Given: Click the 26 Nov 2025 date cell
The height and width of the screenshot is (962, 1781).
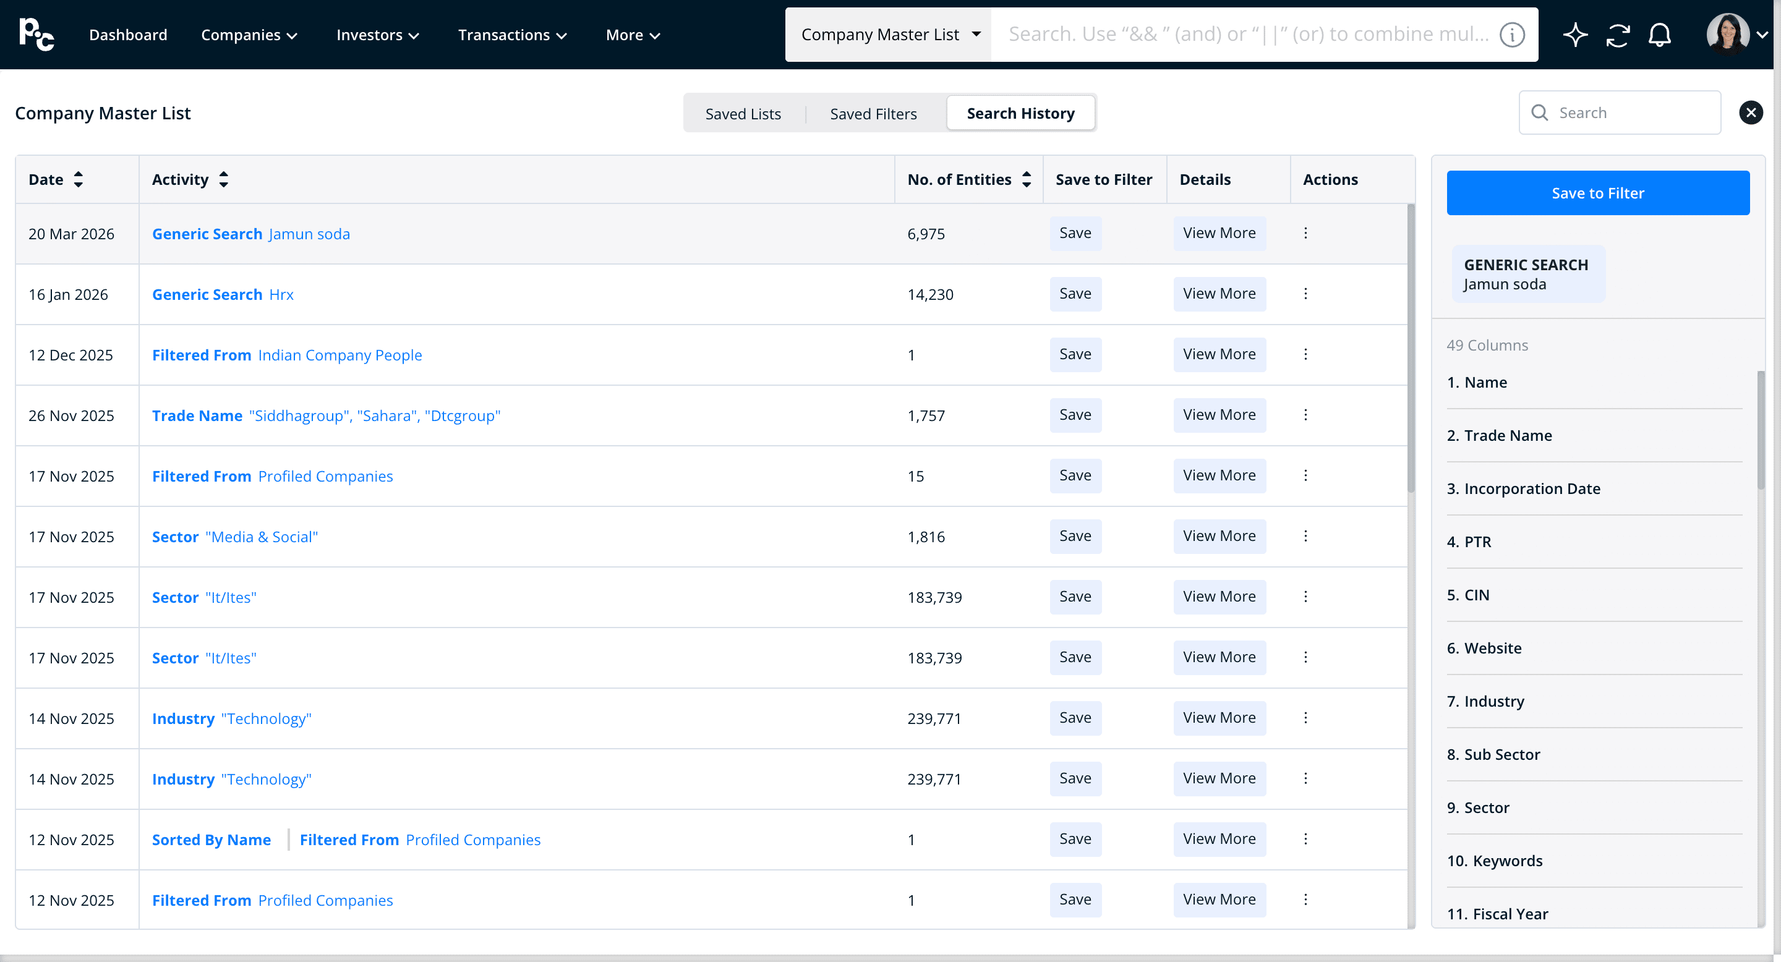Looking at the screenshot, I should [x=71, y=416].
